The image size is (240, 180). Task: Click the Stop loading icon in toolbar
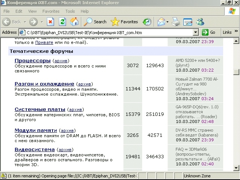click(51, 21)
